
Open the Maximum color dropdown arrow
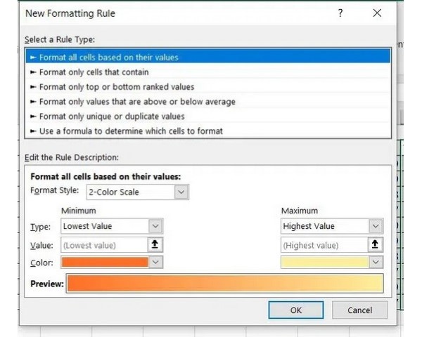(376, 262)
